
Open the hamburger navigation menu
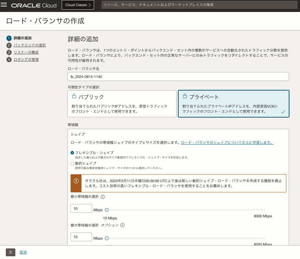coord(4,5)
